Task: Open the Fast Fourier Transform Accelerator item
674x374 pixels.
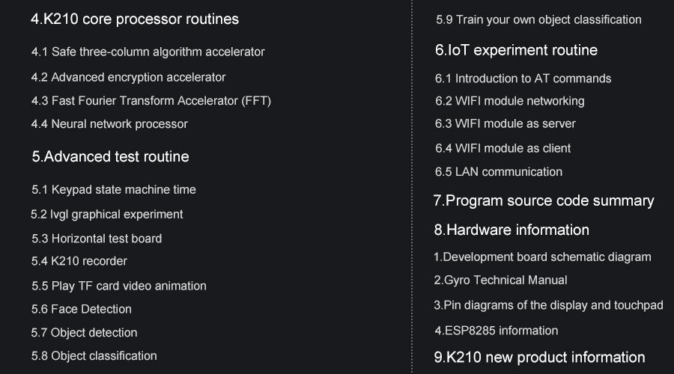Action: [151, 100]
